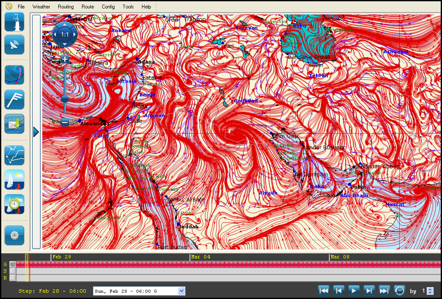Select the wind barb display tool

pyautogui.click(x=14, y=99)
